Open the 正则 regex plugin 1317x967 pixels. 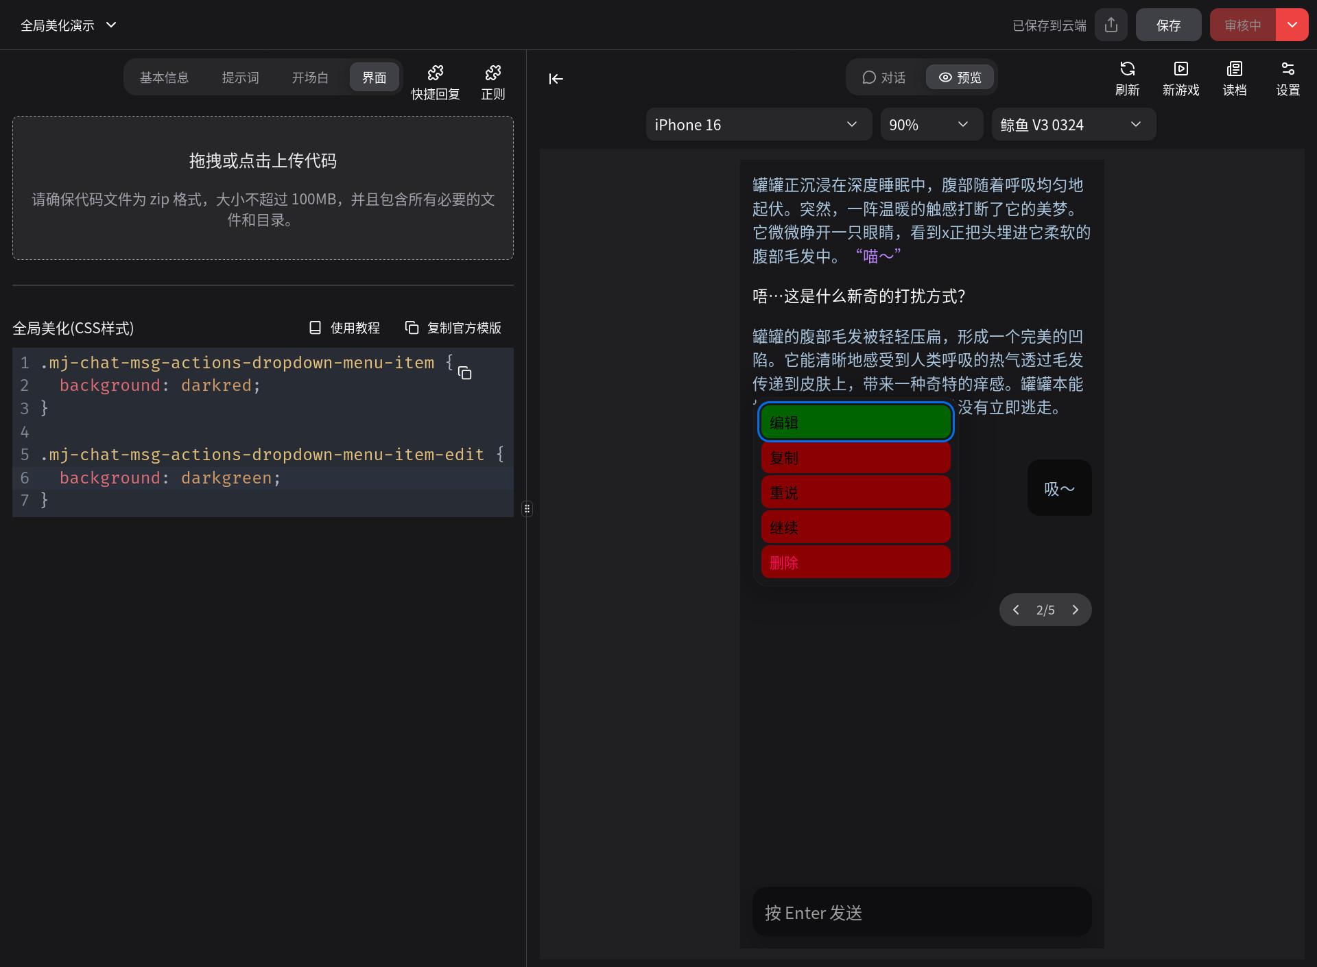(493, 82)
